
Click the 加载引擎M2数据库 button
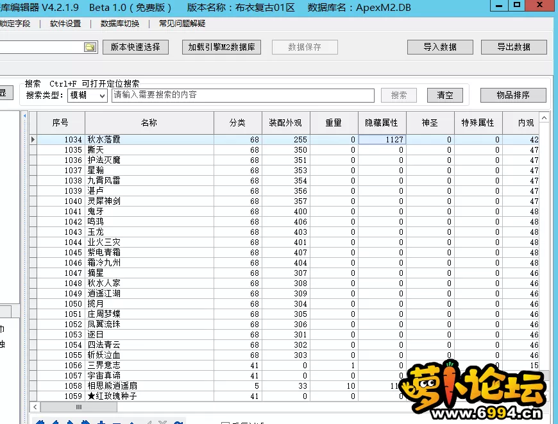[221, 47]
